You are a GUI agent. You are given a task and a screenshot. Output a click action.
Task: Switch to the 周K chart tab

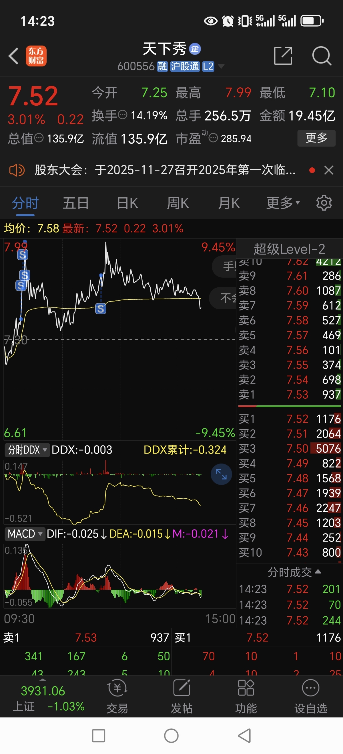(x=178, y=203)
